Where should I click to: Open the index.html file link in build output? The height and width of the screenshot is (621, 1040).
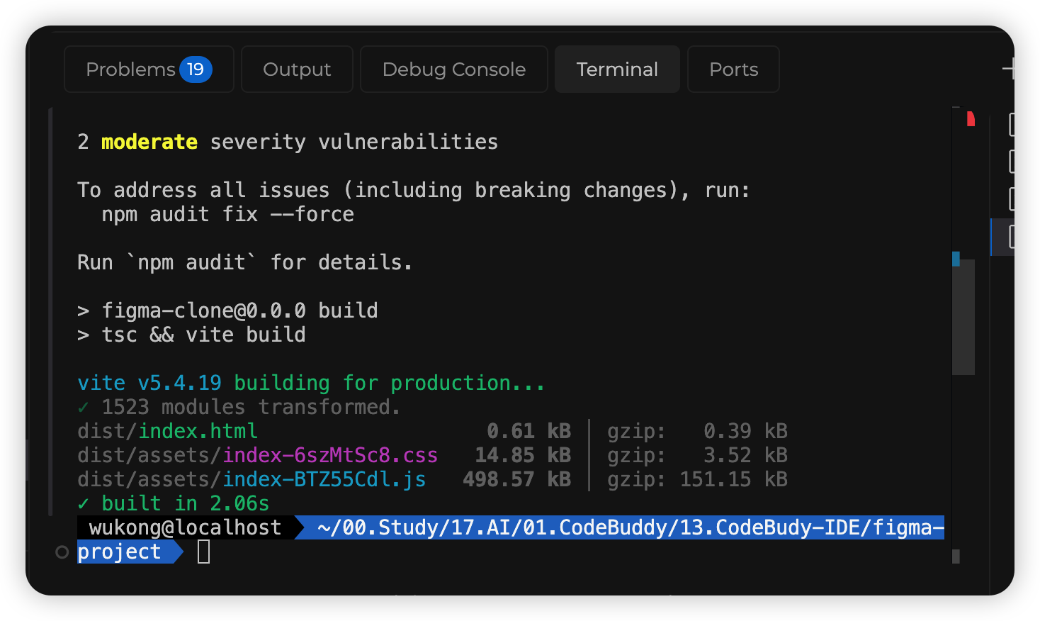coord(198,431)
